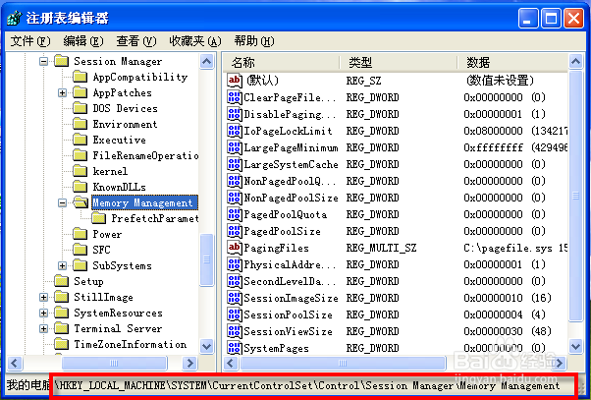Click the DisablePaging DWORD value icon
Image resolution: width=591 pixels, height=400 pixels.
(234, 114)
